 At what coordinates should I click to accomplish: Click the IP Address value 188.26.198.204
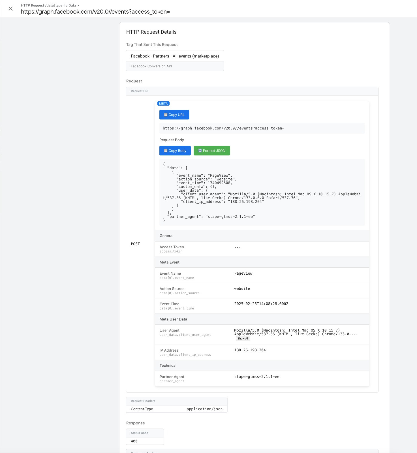[250, 350]
